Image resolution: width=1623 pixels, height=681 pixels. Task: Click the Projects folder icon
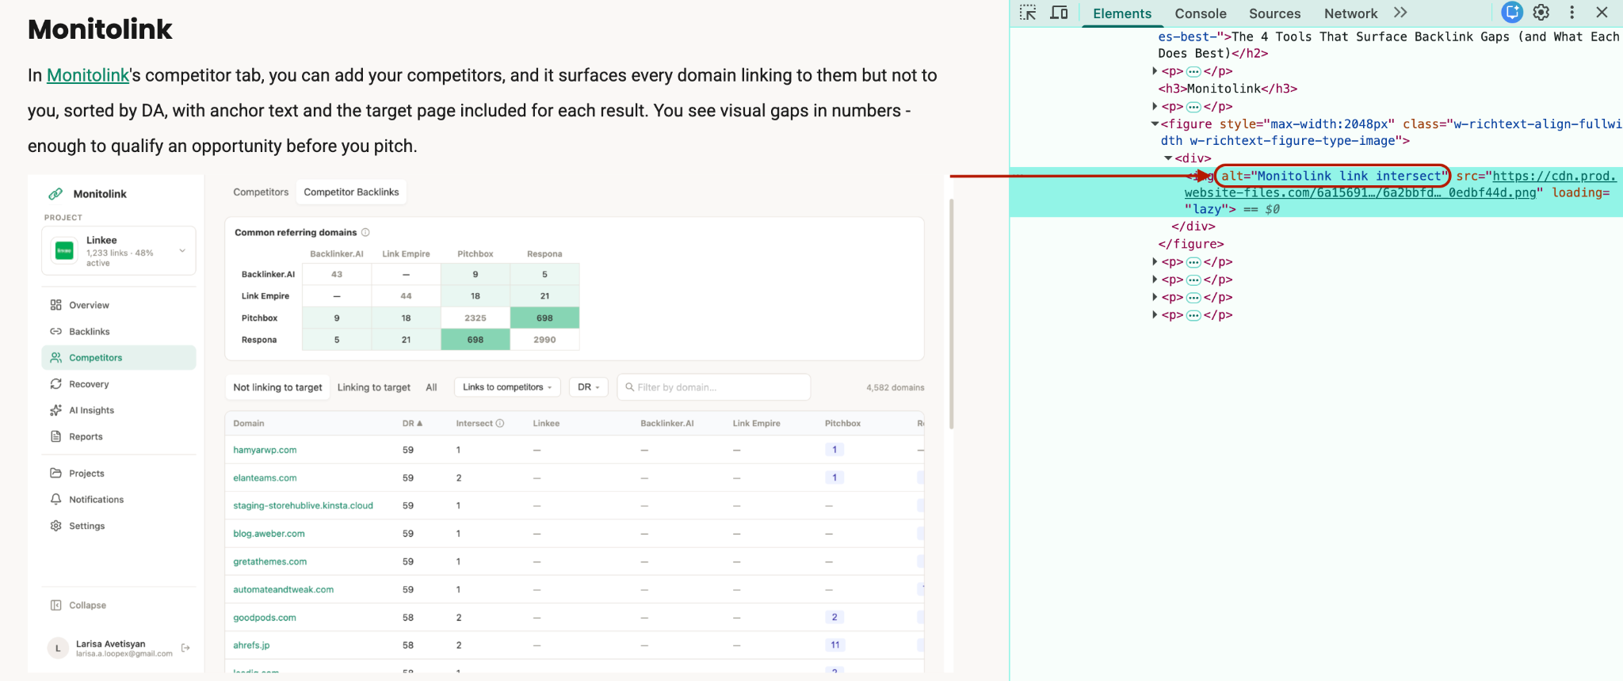[x=55, y=473]
